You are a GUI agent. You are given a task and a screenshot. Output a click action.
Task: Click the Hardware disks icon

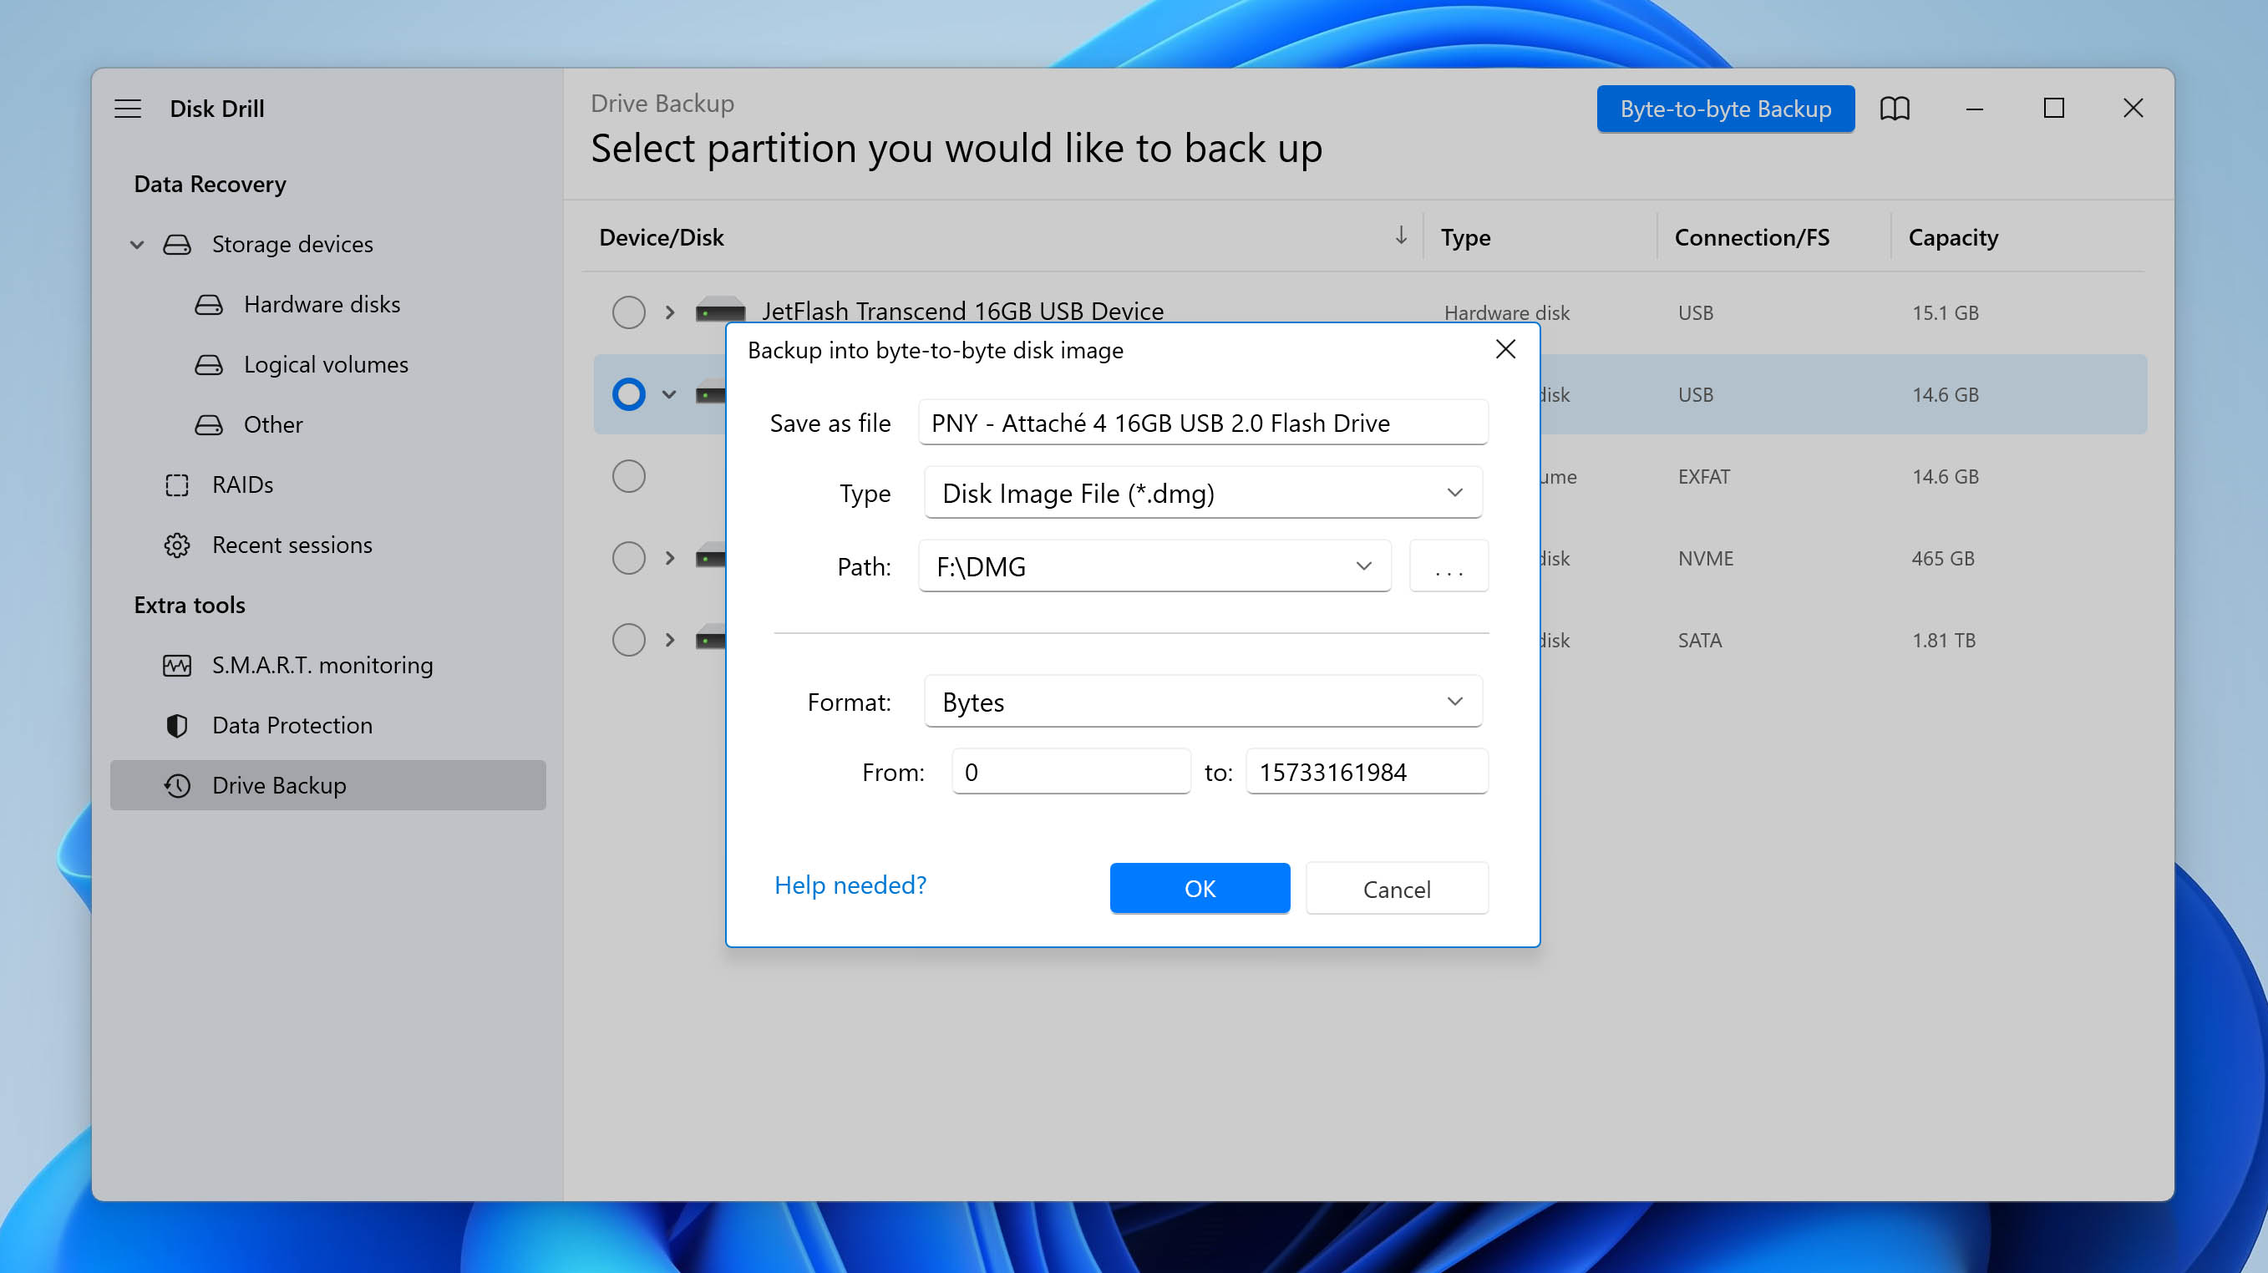tap(211, 302)
